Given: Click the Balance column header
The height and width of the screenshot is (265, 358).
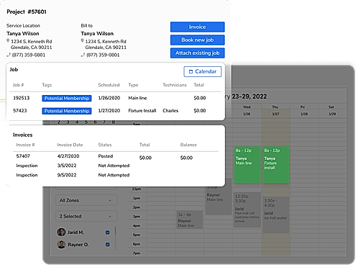Looking at the screenshot, I should (x=188, y=145).
